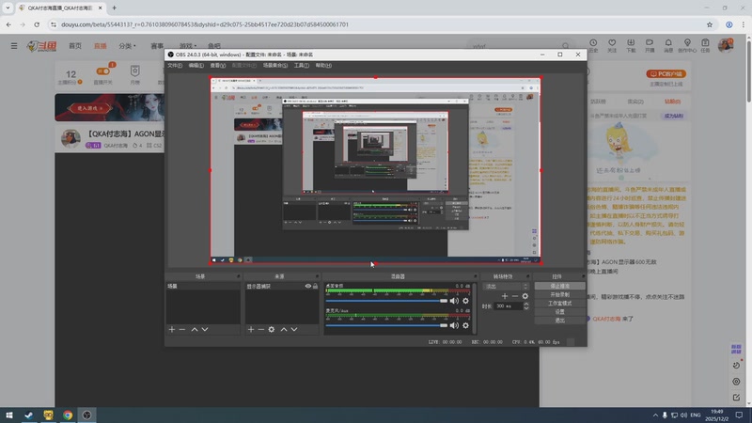Click 停止推流 to stop streaming
This screenshot has width=752, height=423.
pos(559,286)
